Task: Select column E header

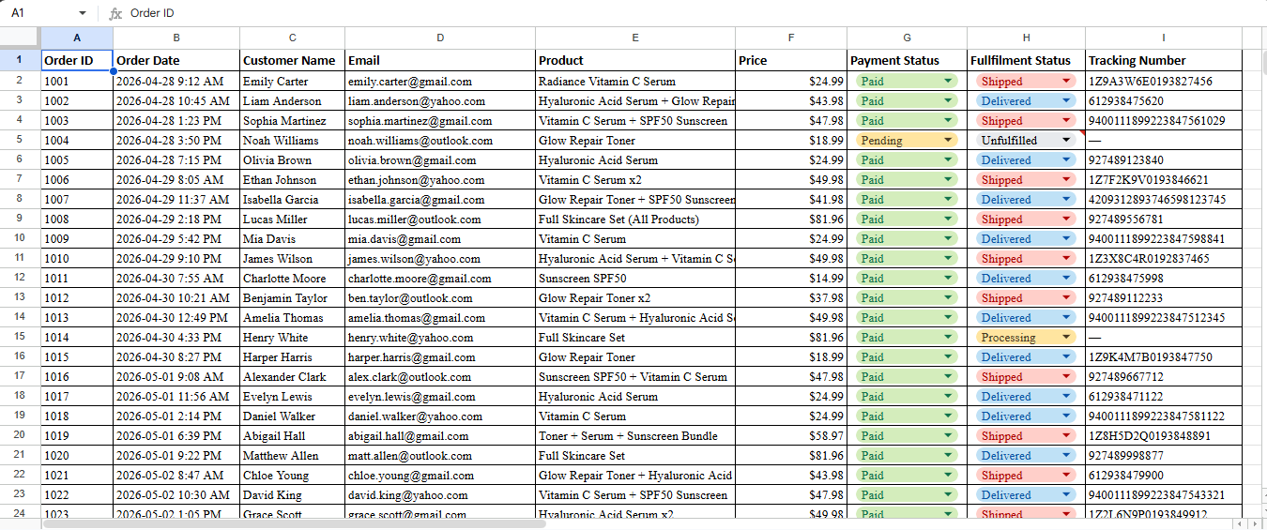Action: (635, 38)
